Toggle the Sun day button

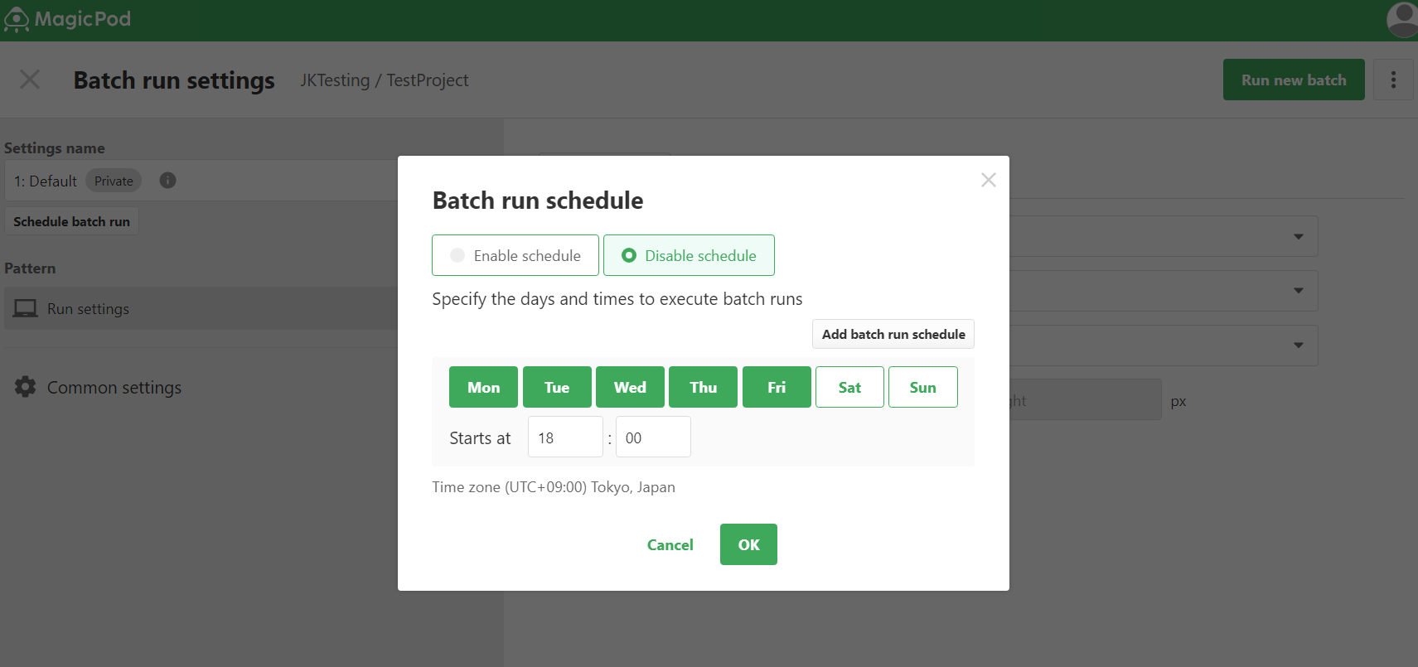(x=923, y=387)
